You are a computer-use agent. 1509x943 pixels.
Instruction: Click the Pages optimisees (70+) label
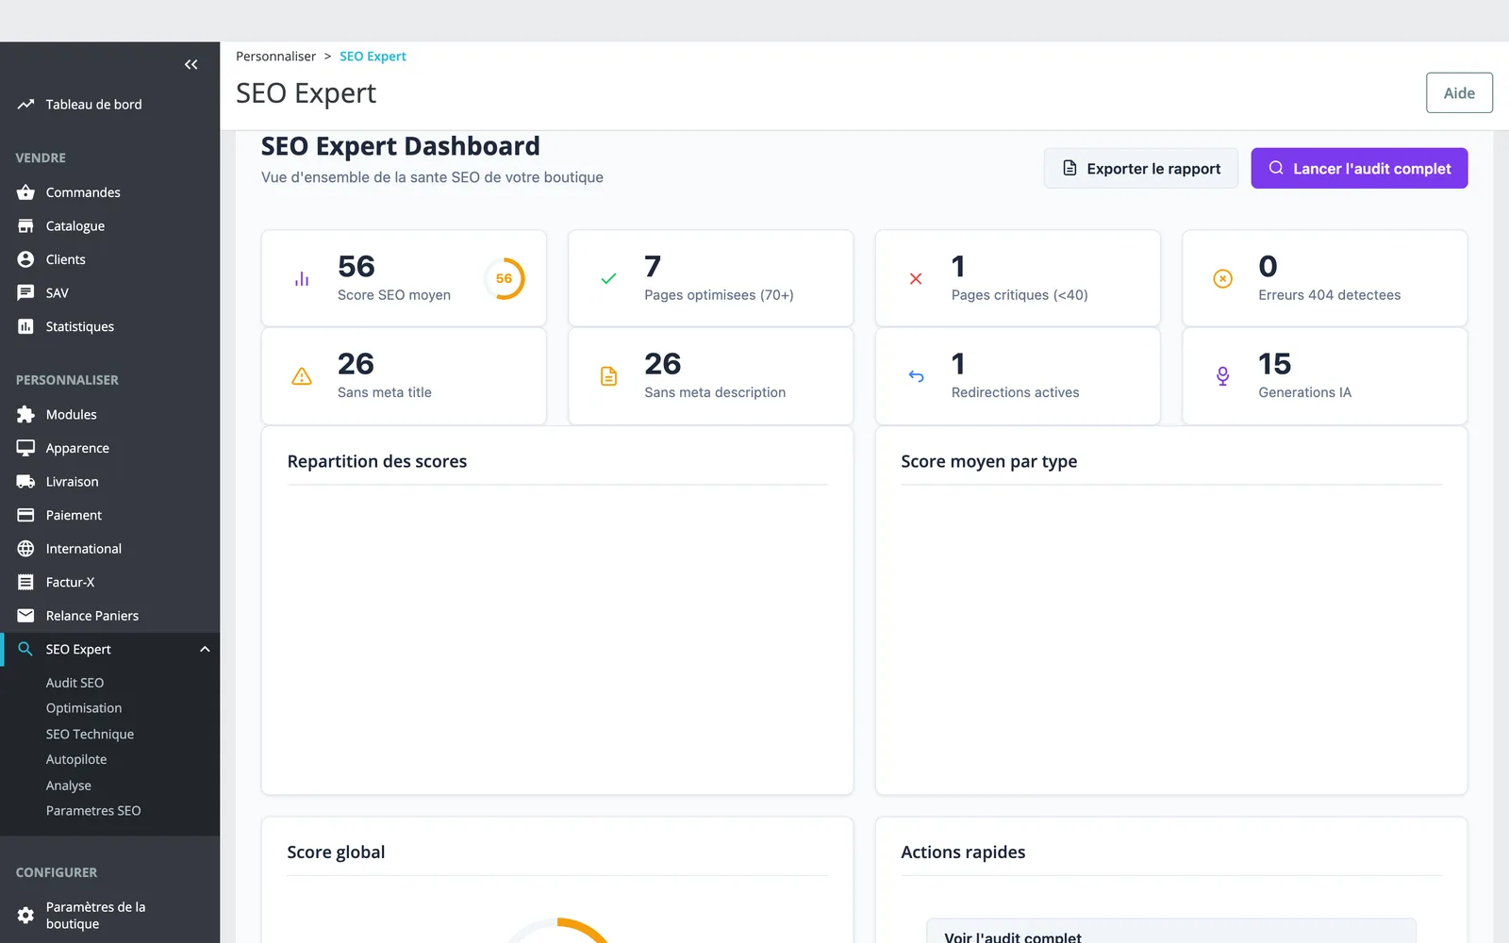click(x=719, y=295)
